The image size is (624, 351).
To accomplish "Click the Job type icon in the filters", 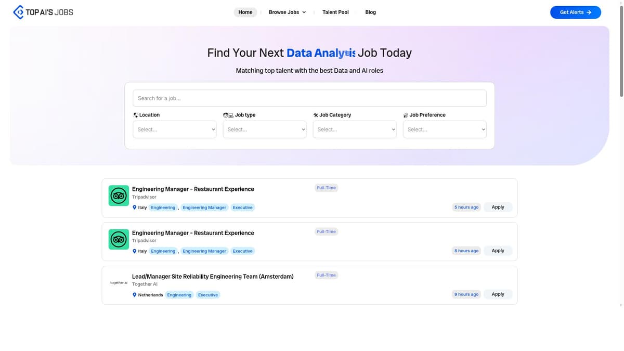I will coord(228,114).
